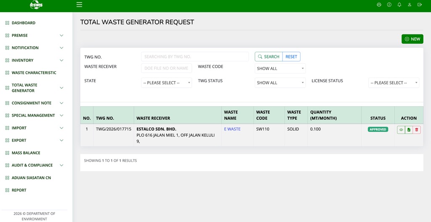The height and width of the screenshot is (222, 431).
Task: Open Waste Characteristic menu item
Action: pos(34,73)
